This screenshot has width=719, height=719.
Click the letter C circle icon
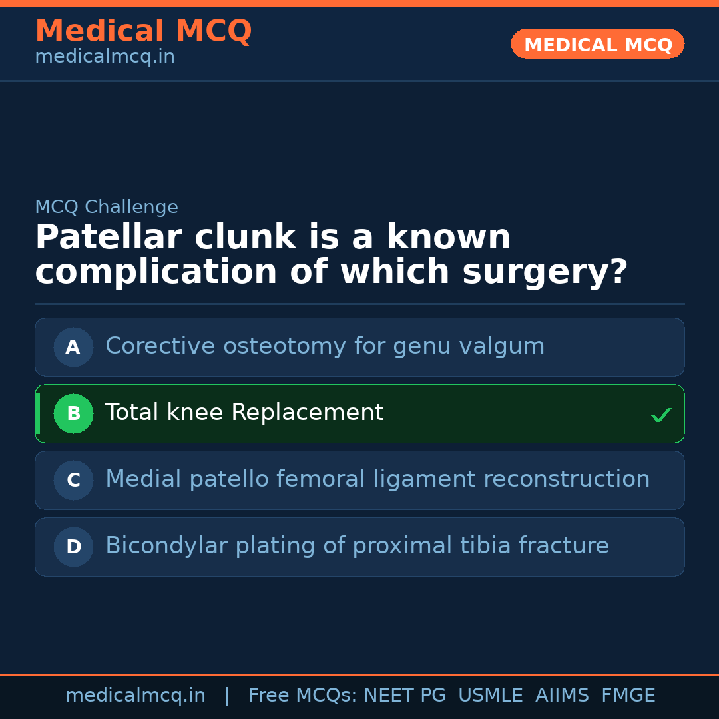pos(73,480)
